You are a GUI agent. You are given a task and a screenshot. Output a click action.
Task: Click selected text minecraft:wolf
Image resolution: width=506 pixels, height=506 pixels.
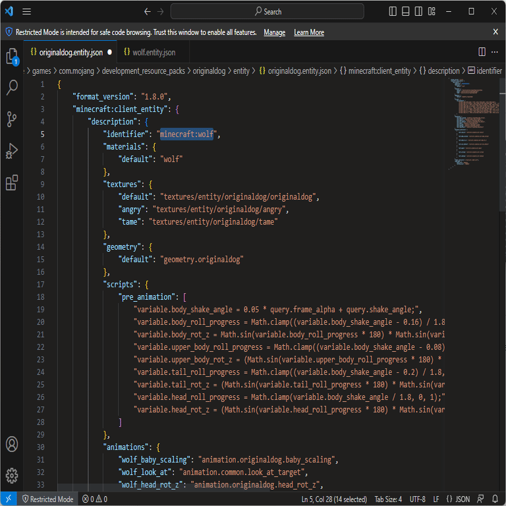coord(186,134)
